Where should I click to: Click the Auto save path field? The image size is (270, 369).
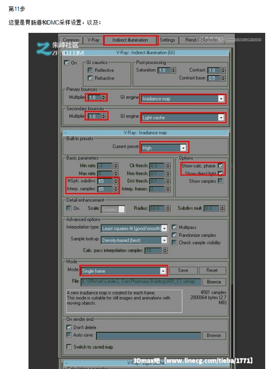point(149,336)
